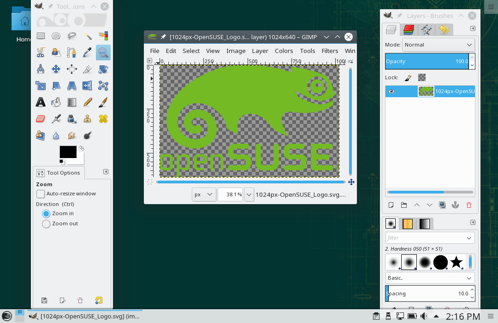Screen dimensions: 498x323
Task: Select the Color Picker tool
Action: [x=88, y=53]
